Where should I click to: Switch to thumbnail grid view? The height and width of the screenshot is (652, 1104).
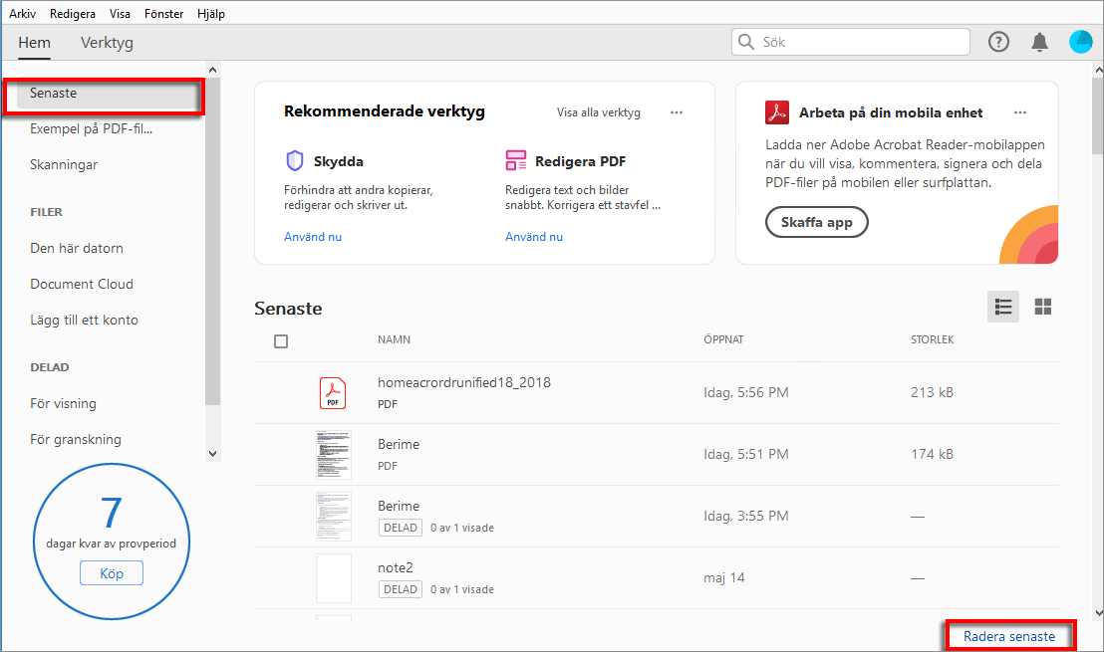[x=1043, y=307]
